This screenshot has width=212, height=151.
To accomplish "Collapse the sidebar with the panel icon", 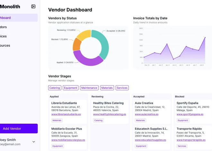I will pyautogui.click(x=33, y=6).
